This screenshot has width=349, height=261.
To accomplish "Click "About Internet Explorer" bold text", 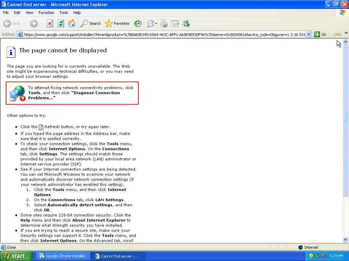I will pos(99,220).
